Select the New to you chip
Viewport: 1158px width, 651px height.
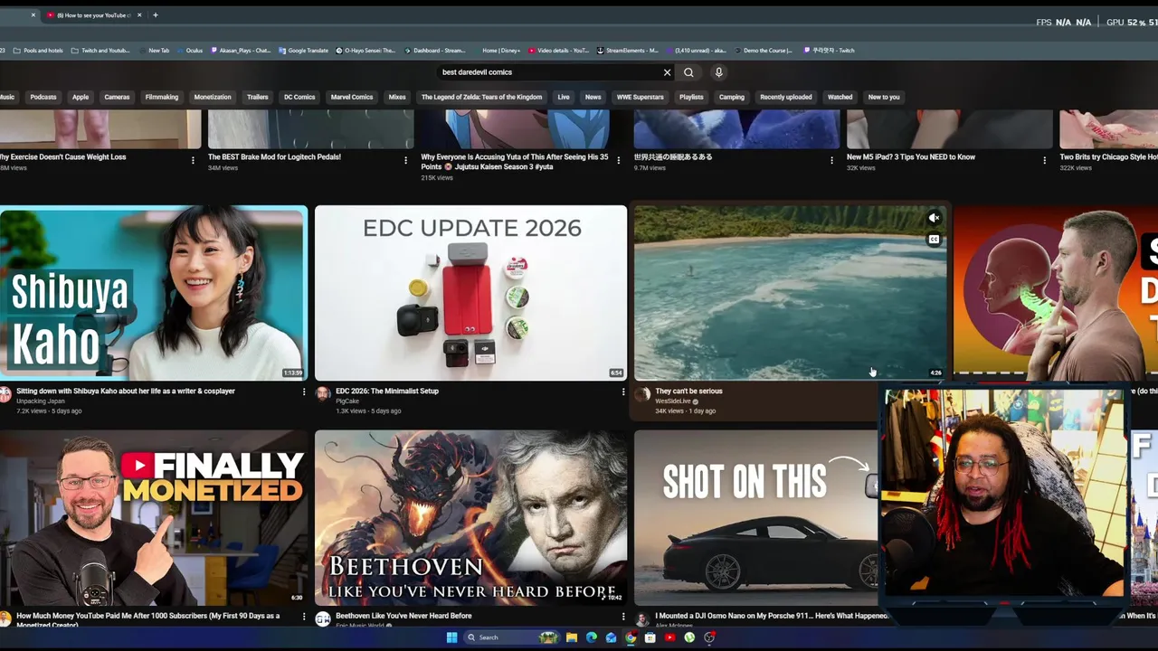(884, 97)
